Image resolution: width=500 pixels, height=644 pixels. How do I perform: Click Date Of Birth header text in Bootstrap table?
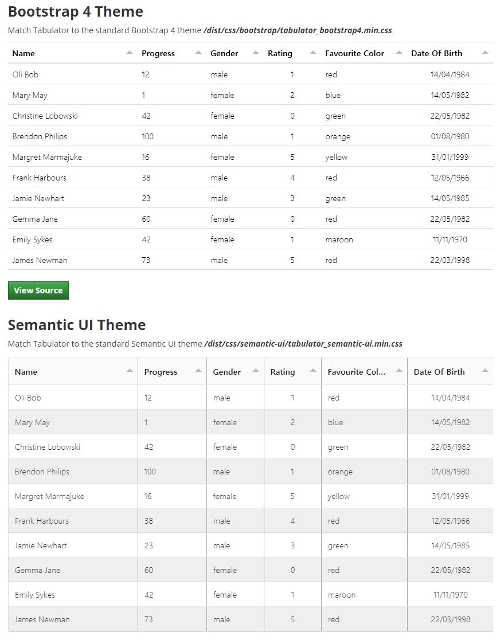pyautogui.click(x=437, y=53)
